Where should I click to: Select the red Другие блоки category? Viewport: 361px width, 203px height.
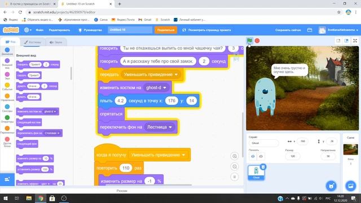click(7, 142)
